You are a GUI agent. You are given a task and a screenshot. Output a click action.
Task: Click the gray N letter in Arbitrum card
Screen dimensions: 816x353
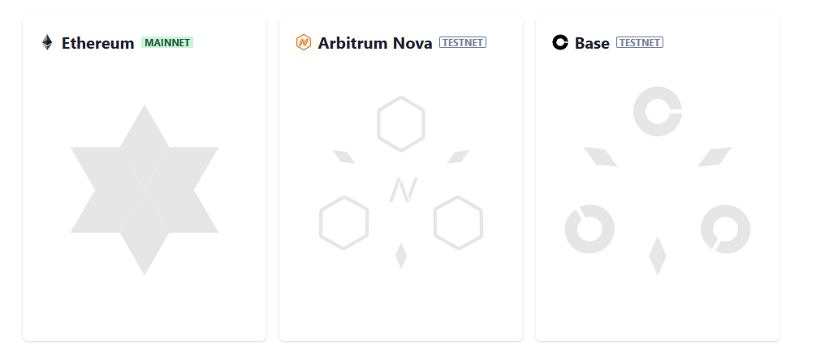coord(401,190)
